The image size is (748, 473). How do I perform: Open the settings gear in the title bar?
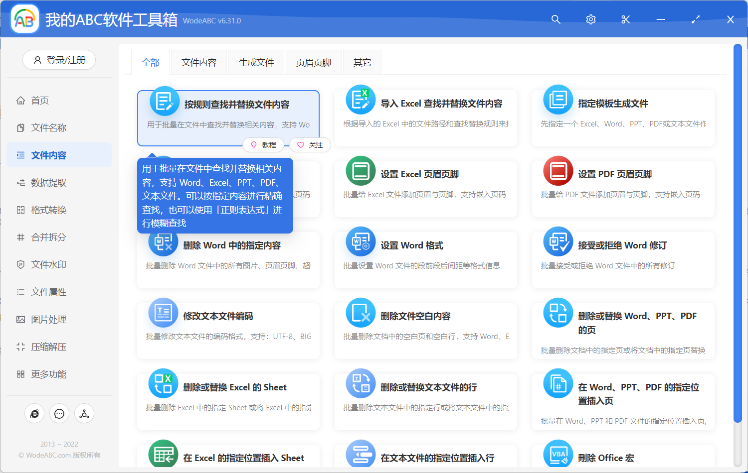click(x=590, y=19)
